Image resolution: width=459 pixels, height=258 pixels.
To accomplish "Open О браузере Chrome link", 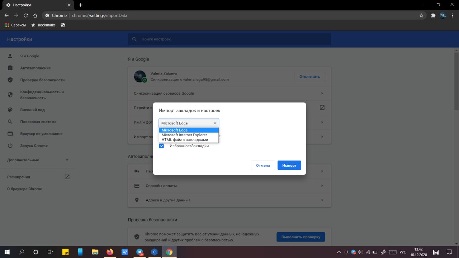I will pyautogui.click(x=24, y=189).
